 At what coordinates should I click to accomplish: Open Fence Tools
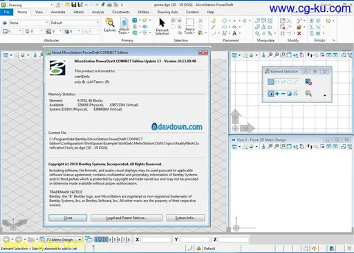(x=189, y=26)
